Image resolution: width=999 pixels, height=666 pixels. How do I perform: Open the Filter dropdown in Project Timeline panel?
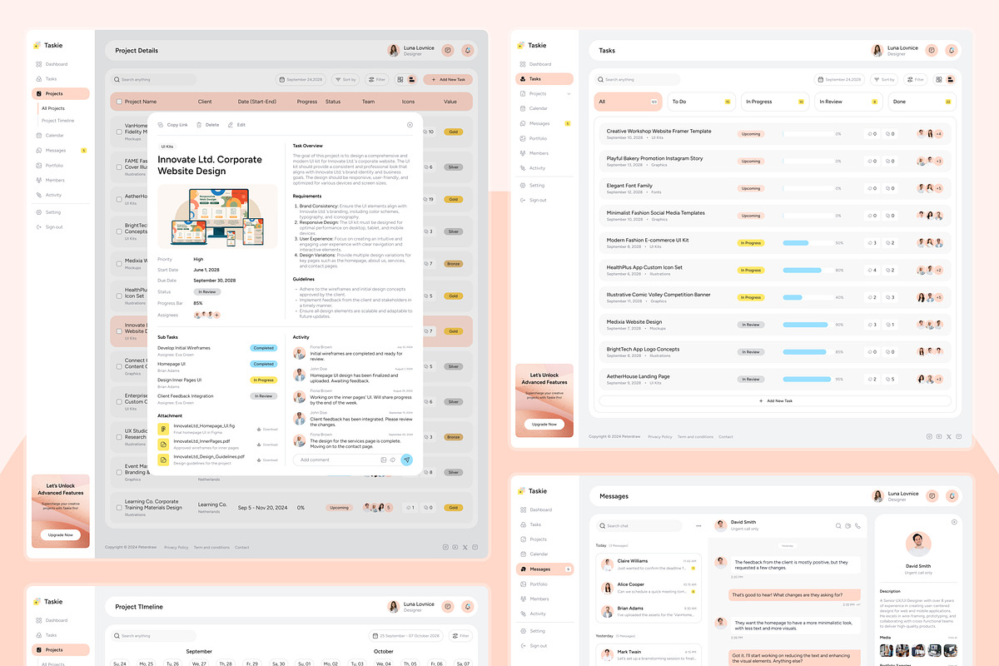[x=461, y=636]
